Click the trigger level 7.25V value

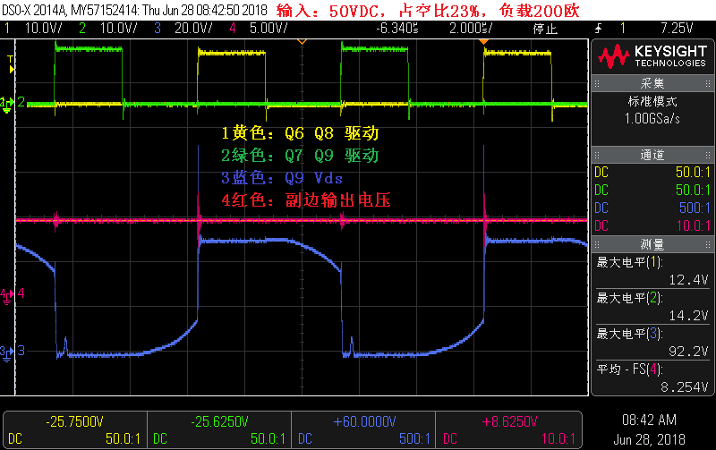(677, 29)
